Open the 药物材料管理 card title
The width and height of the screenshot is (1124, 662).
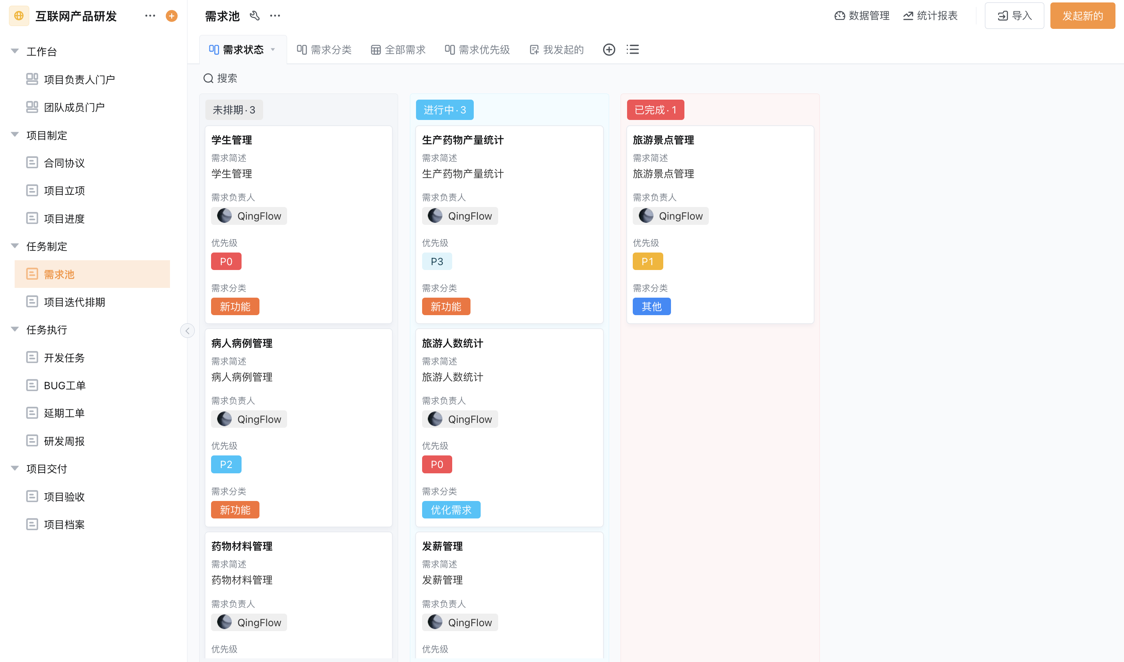242,546
